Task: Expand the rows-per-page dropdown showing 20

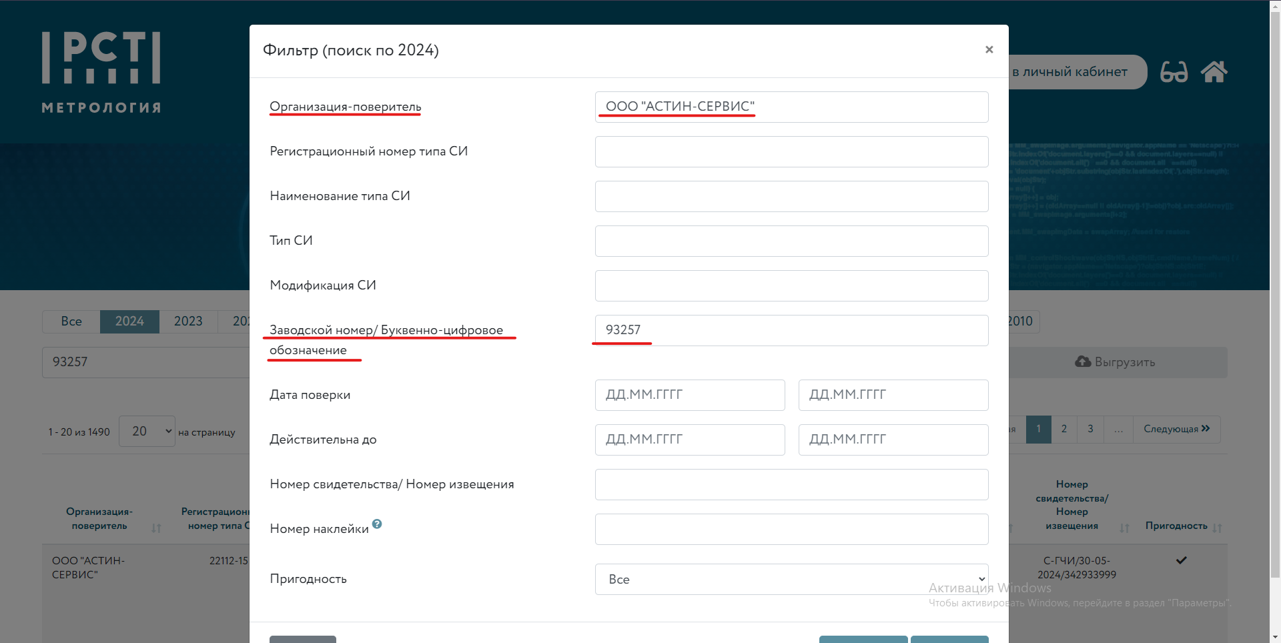Action: click(x=147, y=432)
